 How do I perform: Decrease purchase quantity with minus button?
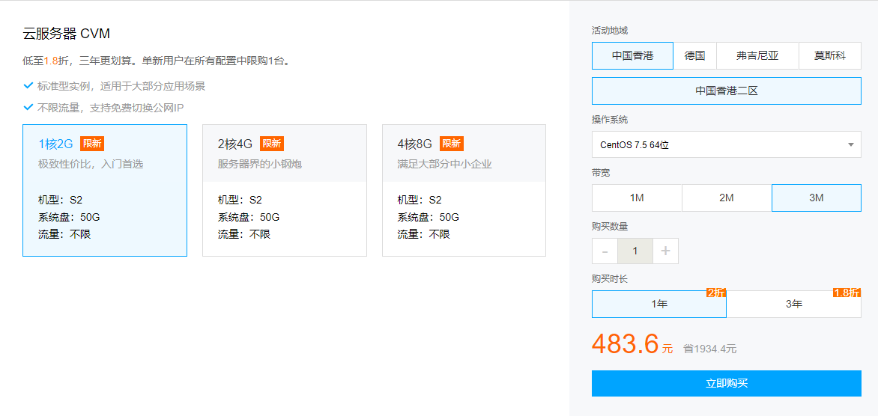coord(605,251)
